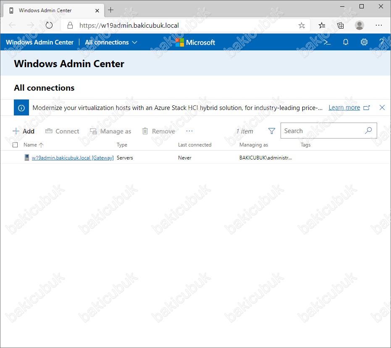Sort by the Name column
Screen dimensions: 391x348
33,145
